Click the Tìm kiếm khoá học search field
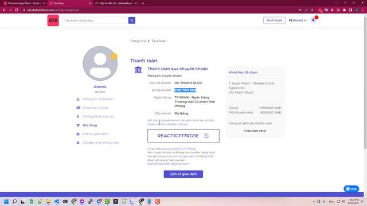367x206 pixels. point(95,21)
